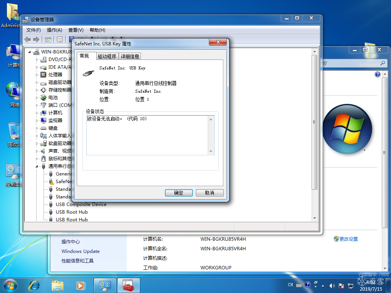Click the help question mark in System window
The height and width of the screenshot is (293, 391).
point(378,74)
